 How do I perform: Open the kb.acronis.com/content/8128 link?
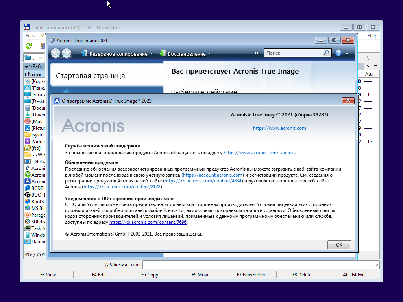coord(122,187)
